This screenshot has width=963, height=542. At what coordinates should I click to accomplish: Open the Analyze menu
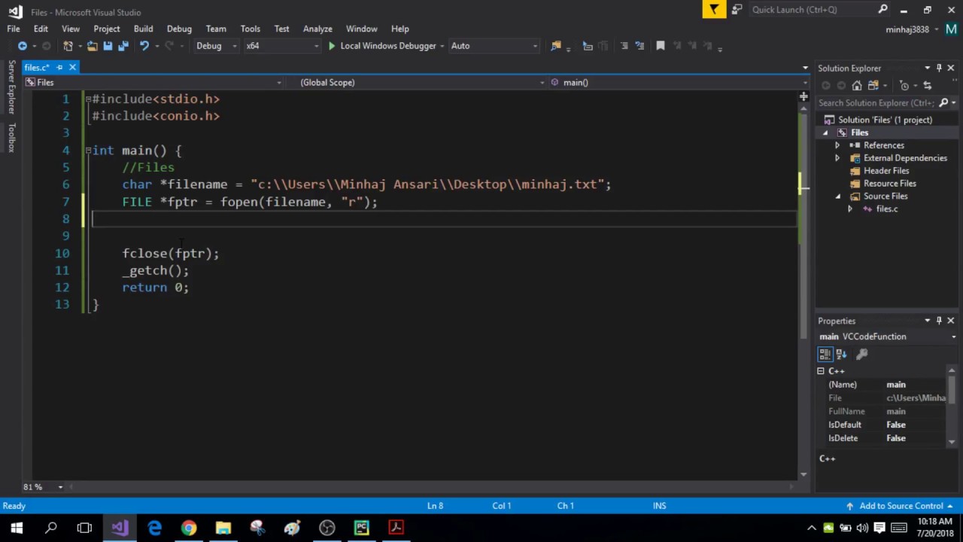coord(317,29)
